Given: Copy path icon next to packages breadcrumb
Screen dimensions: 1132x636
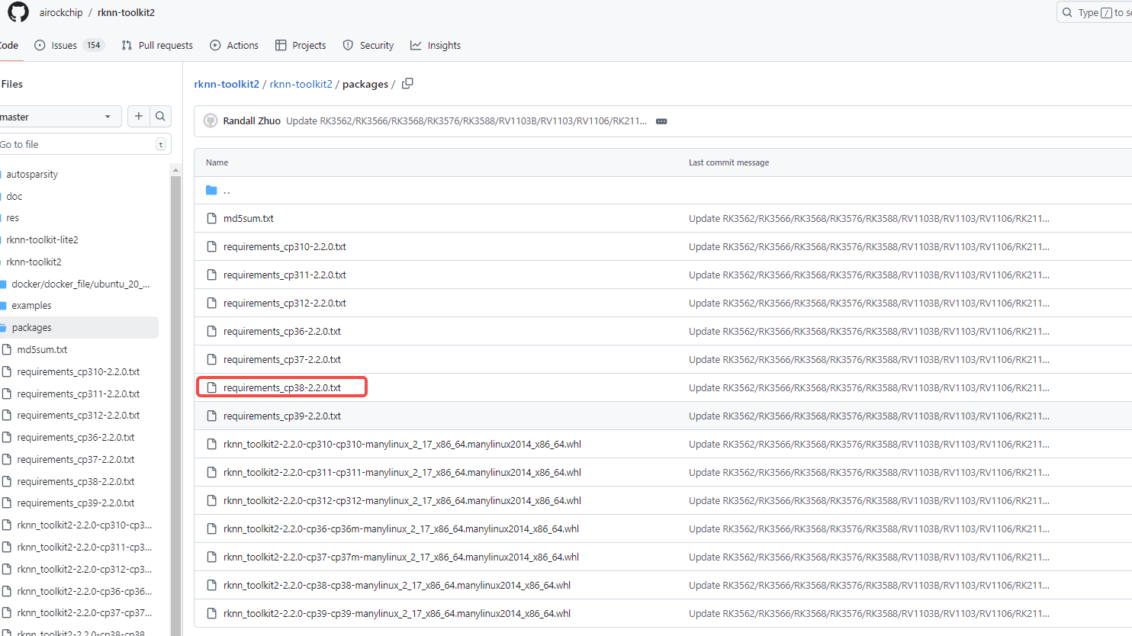Looking at the screenshot, I should (407, 84).
